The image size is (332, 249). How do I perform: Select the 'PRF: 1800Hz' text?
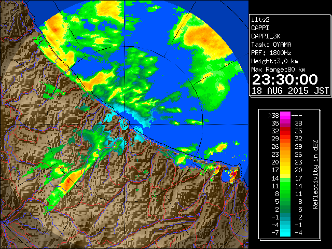pyautogui.click(x=271, y=53)
